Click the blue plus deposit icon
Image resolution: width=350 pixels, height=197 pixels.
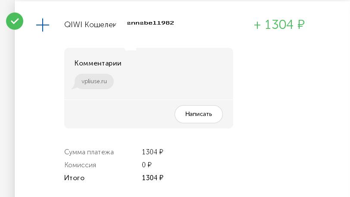[x=43, y=25]
